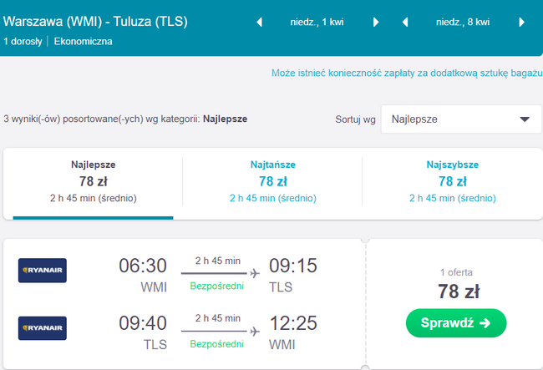
Task: Open the extra baggage payment notice link
Action: click(x=407, y=73)
